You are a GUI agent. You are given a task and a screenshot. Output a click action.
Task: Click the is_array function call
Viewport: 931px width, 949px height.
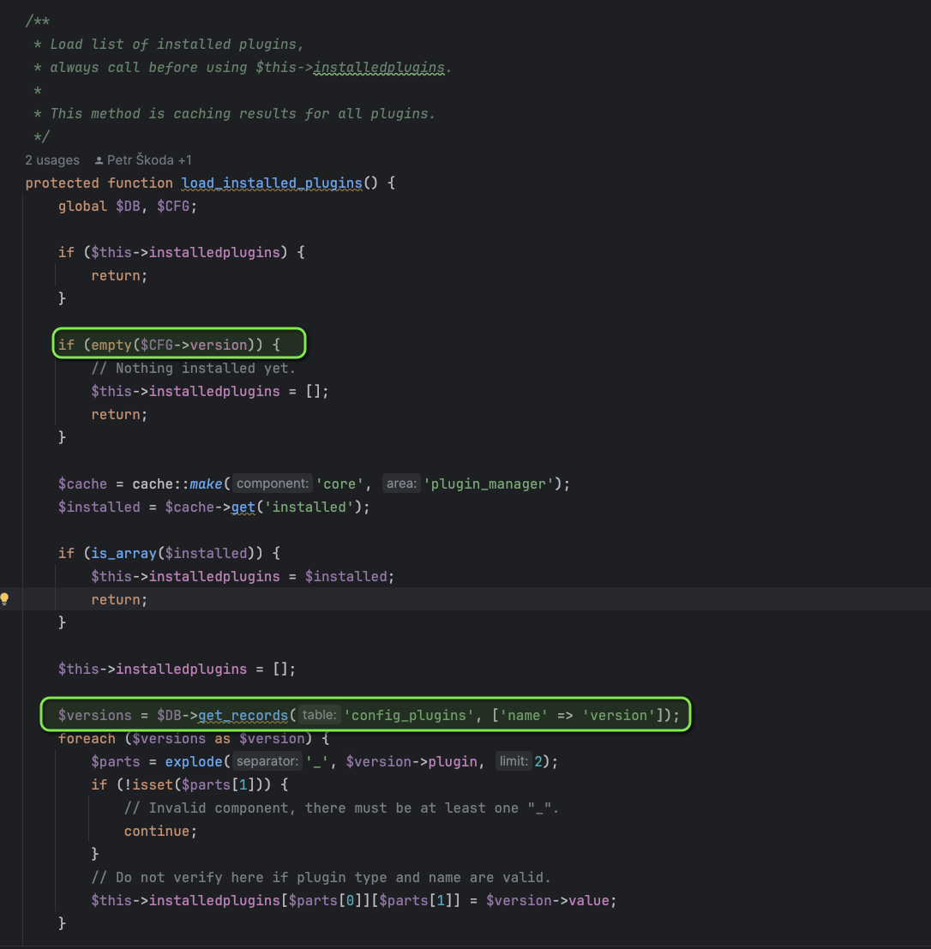click(123, 553)
